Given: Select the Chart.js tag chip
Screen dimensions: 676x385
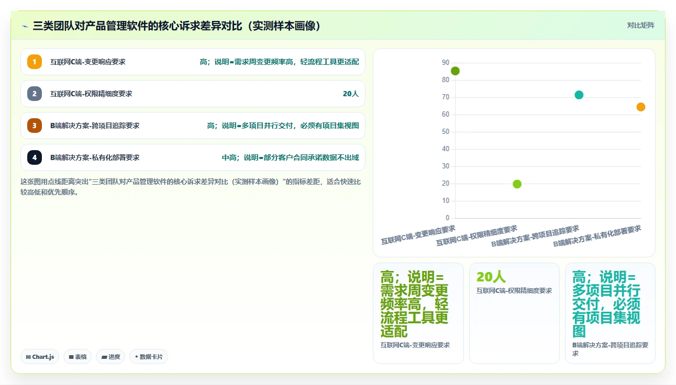Looking at the screenshot, I should (40, 357).
